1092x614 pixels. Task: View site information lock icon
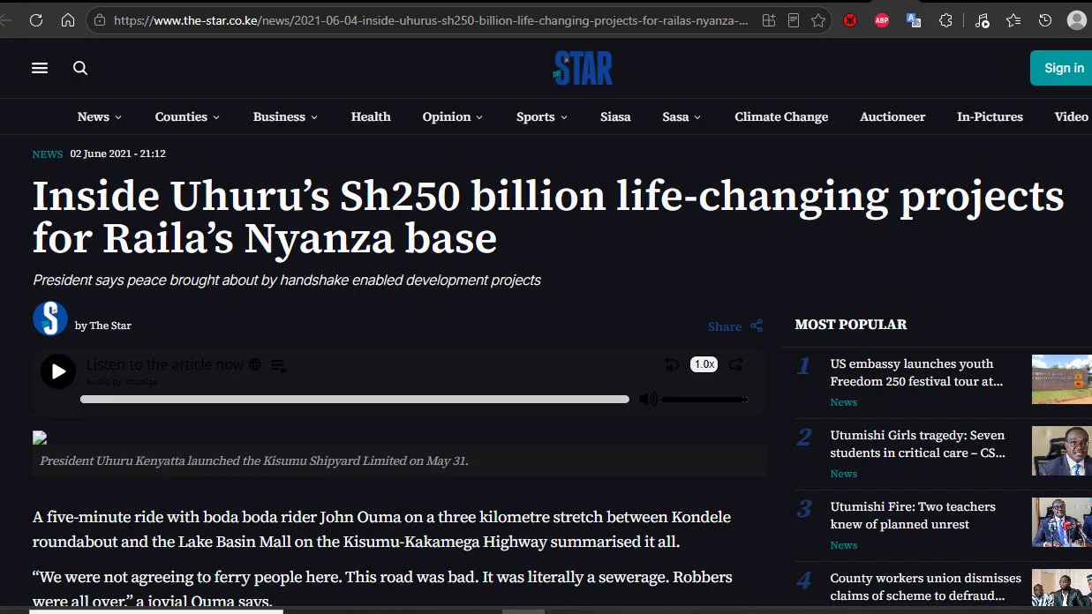point(100,20)
